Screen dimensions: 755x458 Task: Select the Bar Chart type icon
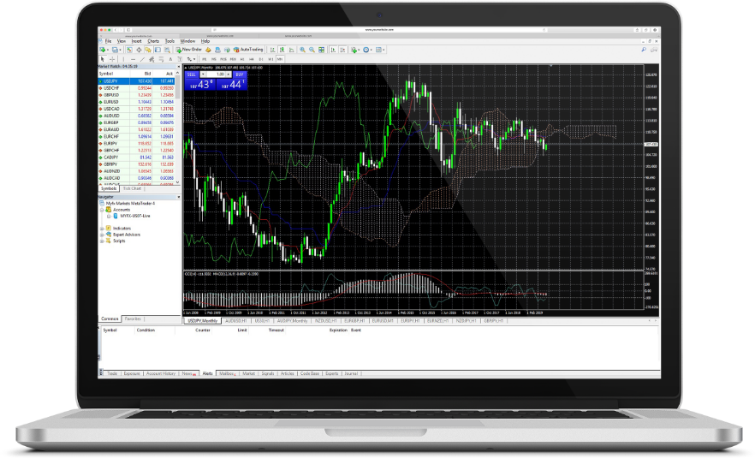(272, 50)
